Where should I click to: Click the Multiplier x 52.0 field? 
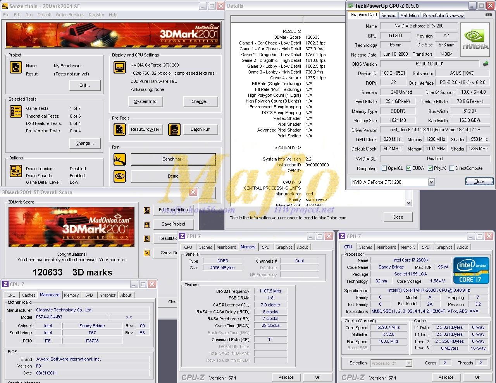click(x=389, y=335)
